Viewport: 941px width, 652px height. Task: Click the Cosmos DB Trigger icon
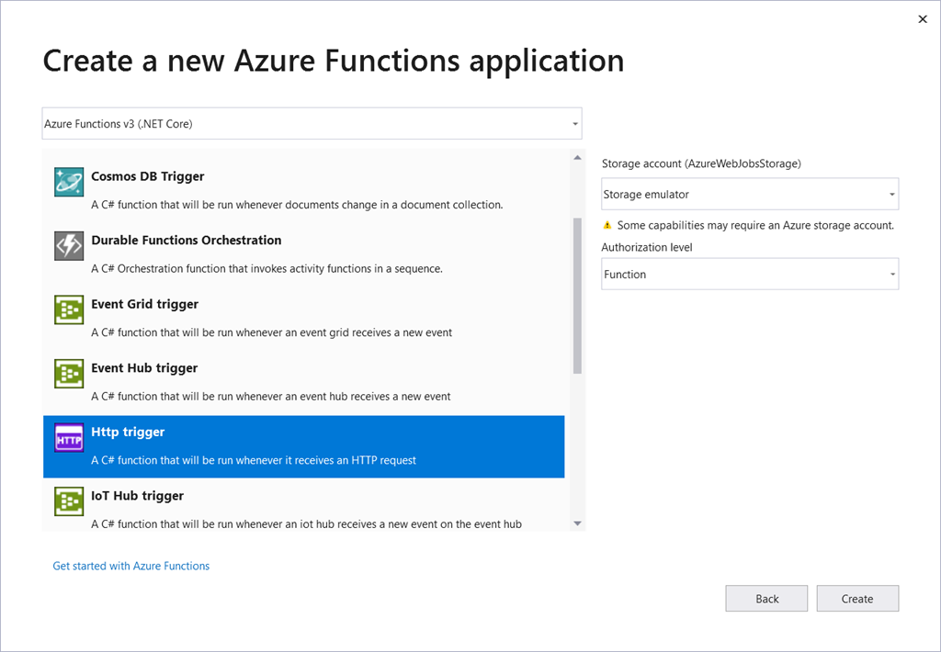[x=68, y=182]
